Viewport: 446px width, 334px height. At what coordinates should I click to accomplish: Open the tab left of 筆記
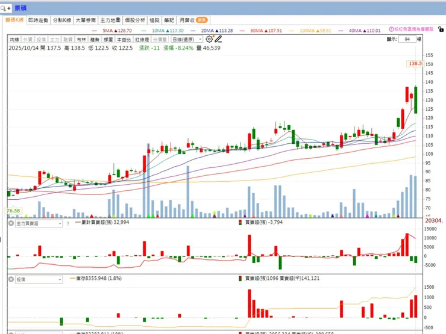click(x=154, y=20)
